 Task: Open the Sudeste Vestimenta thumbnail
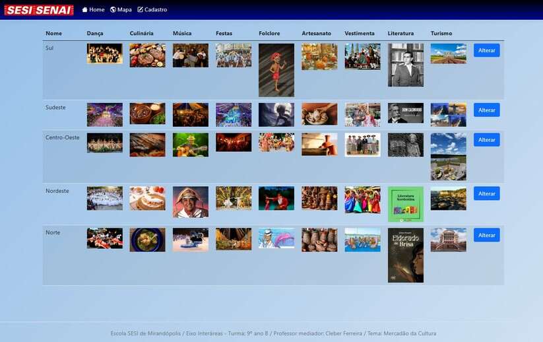362,115
